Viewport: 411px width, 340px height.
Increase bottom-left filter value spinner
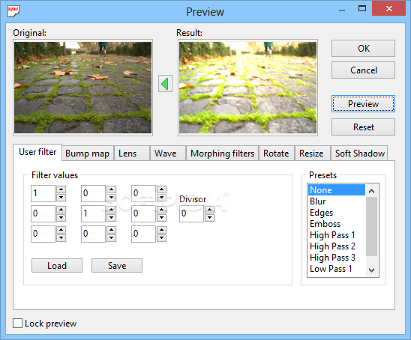[61, 230]
